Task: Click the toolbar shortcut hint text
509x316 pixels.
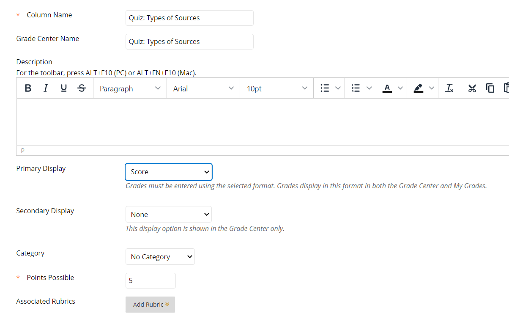Action: 107,73
